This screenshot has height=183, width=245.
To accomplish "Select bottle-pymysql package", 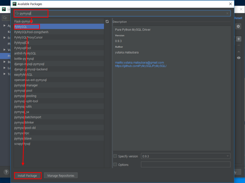I will (59, 59).
